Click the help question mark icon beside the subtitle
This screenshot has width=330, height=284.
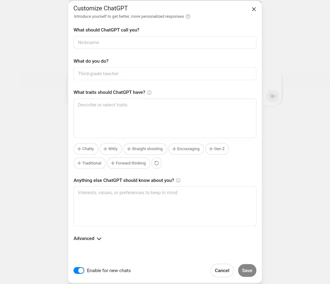point(188,17)
